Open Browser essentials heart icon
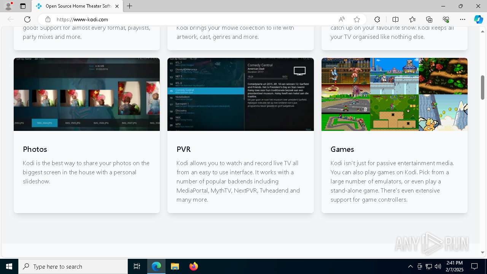The image size is (487, 274). (446, 19)
